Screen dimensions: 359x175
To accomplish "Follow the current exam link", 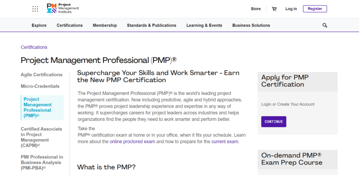I will pos(225,141).
